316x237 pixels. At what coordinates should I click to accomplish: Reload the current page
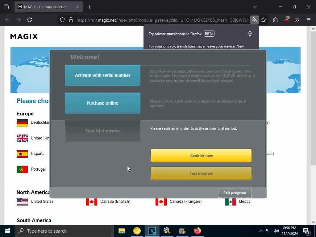(x=30, y=20)
